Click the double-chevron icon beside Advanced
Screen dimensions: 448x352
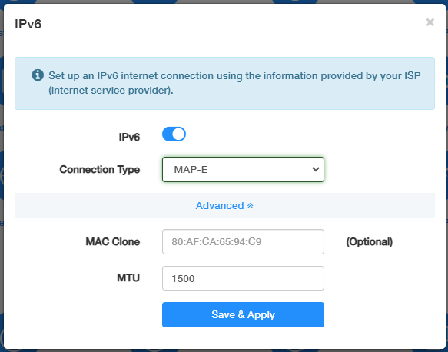[251, 206]
